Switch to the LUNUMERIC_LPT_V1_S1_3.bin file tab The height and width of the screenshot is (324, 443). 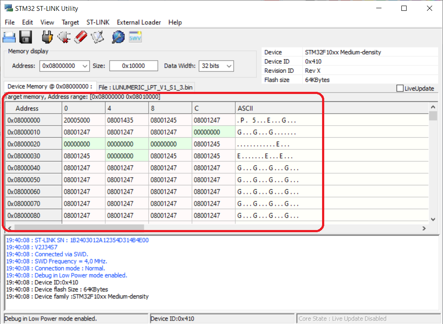[145, 87]
